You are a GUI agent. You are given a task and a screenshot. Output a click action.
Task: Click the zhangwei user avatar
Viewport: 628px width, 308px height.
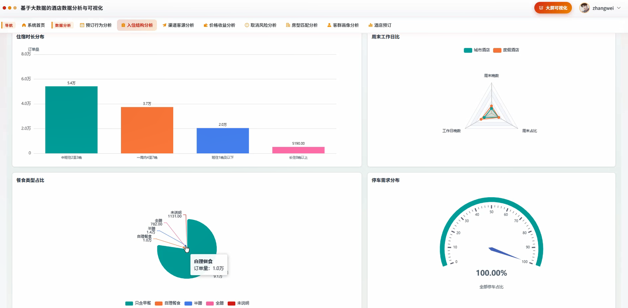click(x=584, y=8)
